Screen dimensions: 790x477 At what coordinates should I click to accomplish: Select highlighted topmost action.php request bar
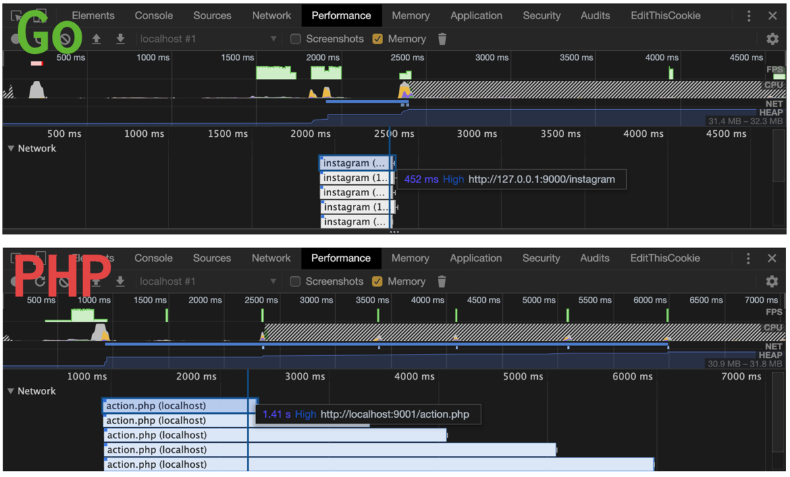[x=180, y=406]
